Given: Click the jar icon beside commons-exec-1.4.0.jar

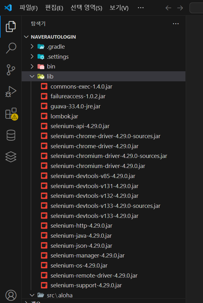Looking at the screenshot, I should pyautogui.click(x=44, y=86).
